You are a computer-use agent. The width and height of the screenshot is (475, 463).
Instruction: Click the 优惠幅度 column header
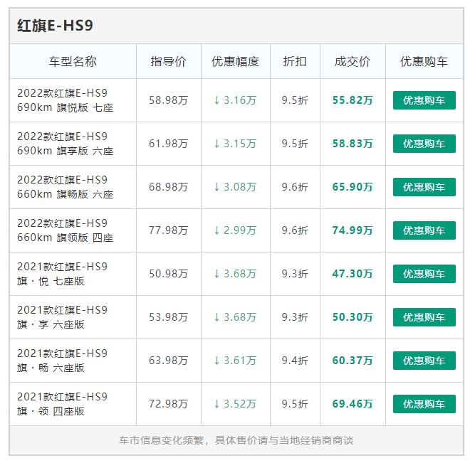pos(236,61)
